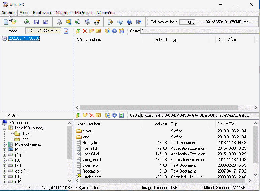Image resolution: width=260 pixels, height=191 pixels.
Task: Click the Rename icon in local toolbar
Action: [98, 115]
